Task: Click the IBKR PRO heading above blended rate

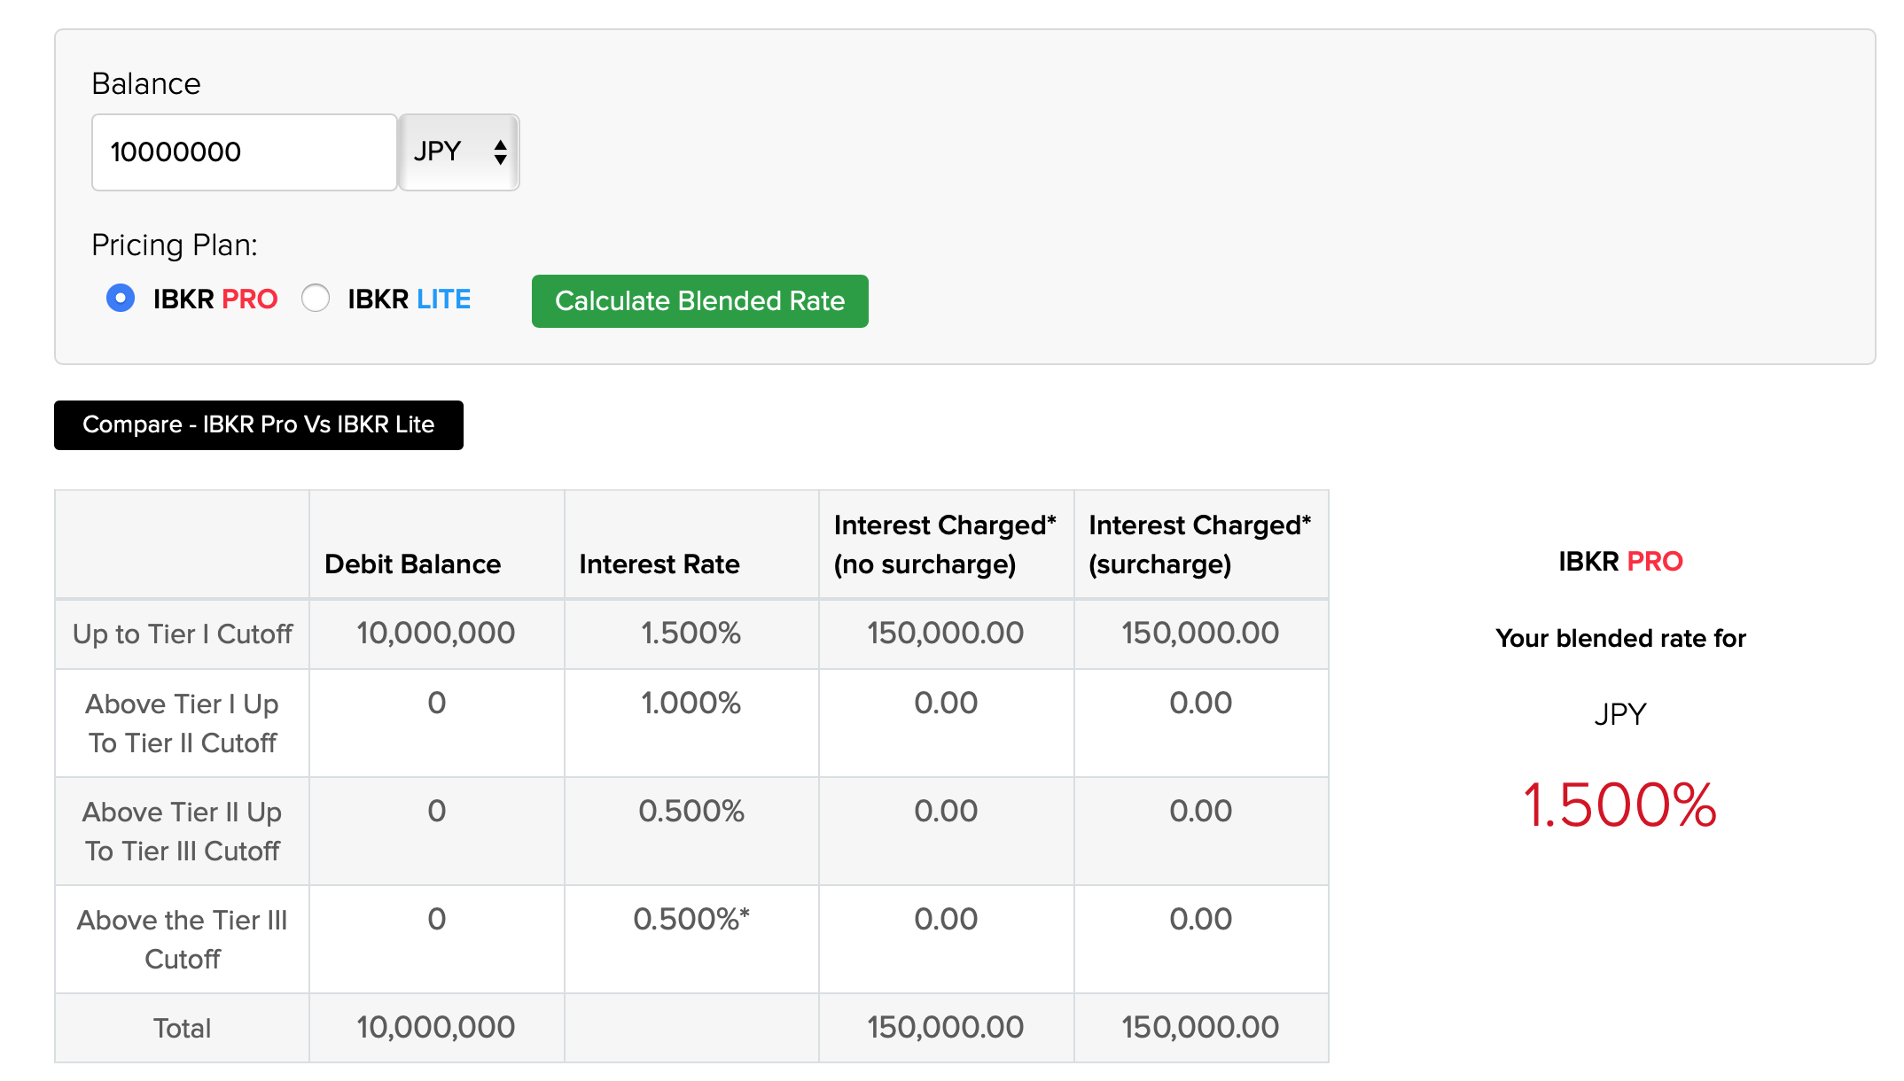Action: [x=1620, y=562]
